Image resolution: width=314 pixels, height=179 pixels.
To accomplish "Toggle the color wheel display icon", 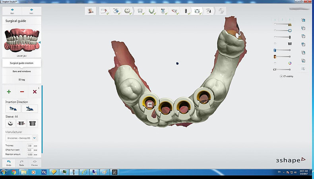I will pos(290,63).
